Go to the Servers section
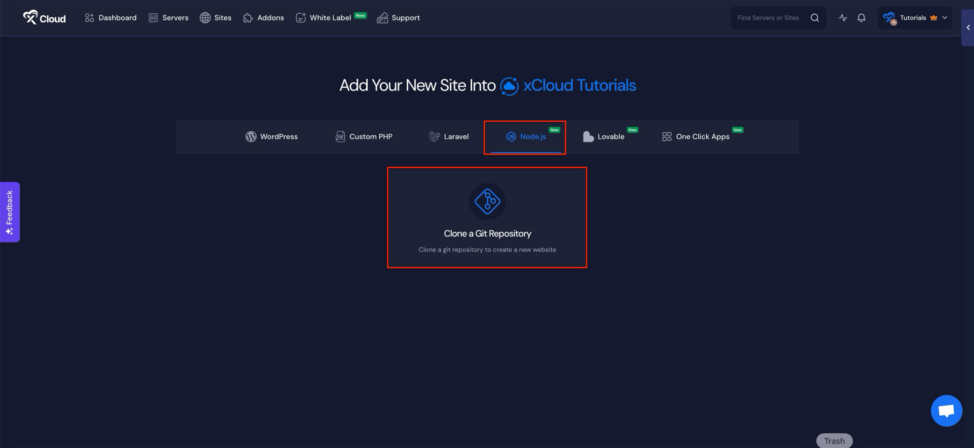The height and width of the screenshot is (448, 974). 168,17
